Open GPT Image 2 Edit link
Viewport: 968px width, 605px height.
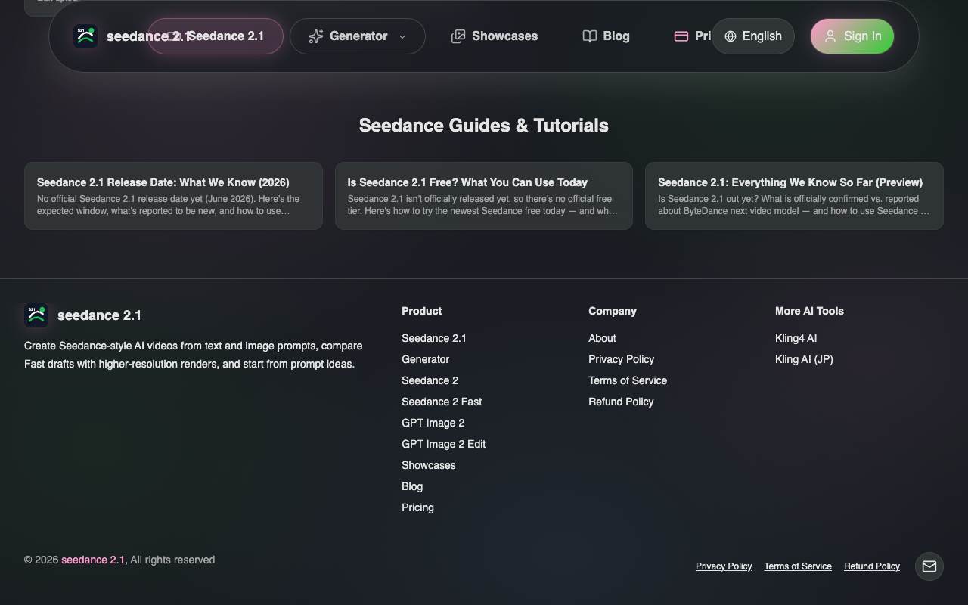pos(443,444)
